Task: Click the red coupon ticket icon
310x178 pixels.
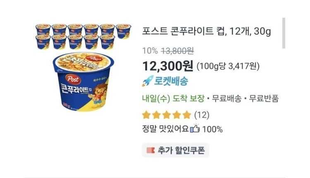Action: pos(150,150)
